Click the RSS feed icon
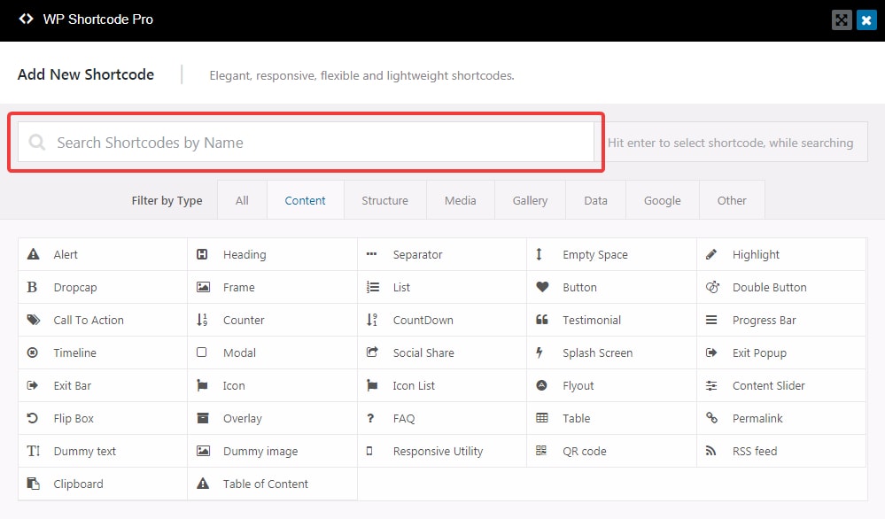This screenshot has height=519, width=885. point(711,451)
